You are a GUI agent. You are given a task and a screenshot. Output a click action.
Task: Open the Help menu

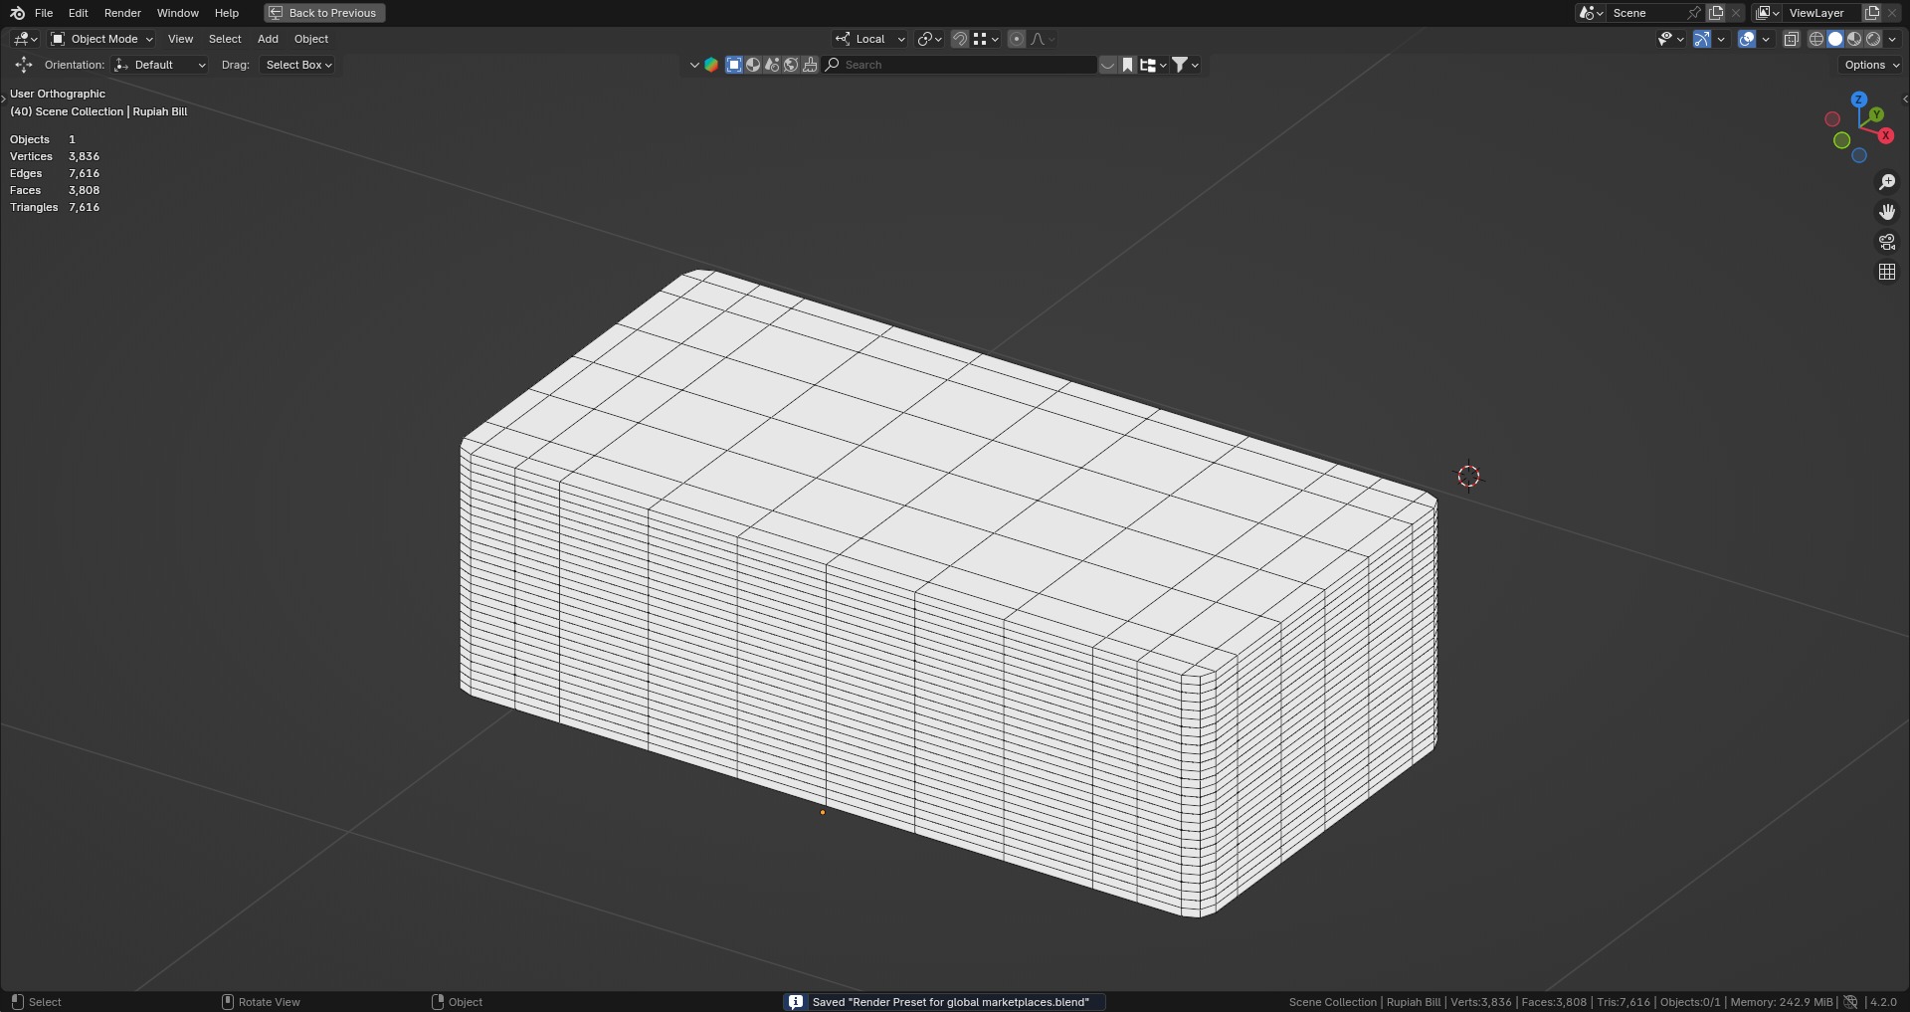pos(227,13)
